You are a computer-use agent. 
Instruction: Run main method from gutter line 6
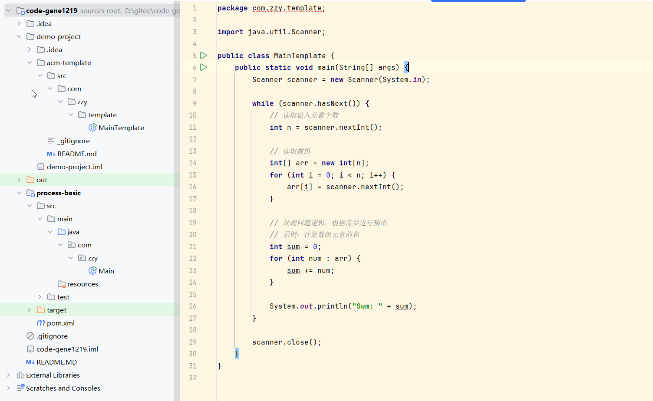(203, 67)
